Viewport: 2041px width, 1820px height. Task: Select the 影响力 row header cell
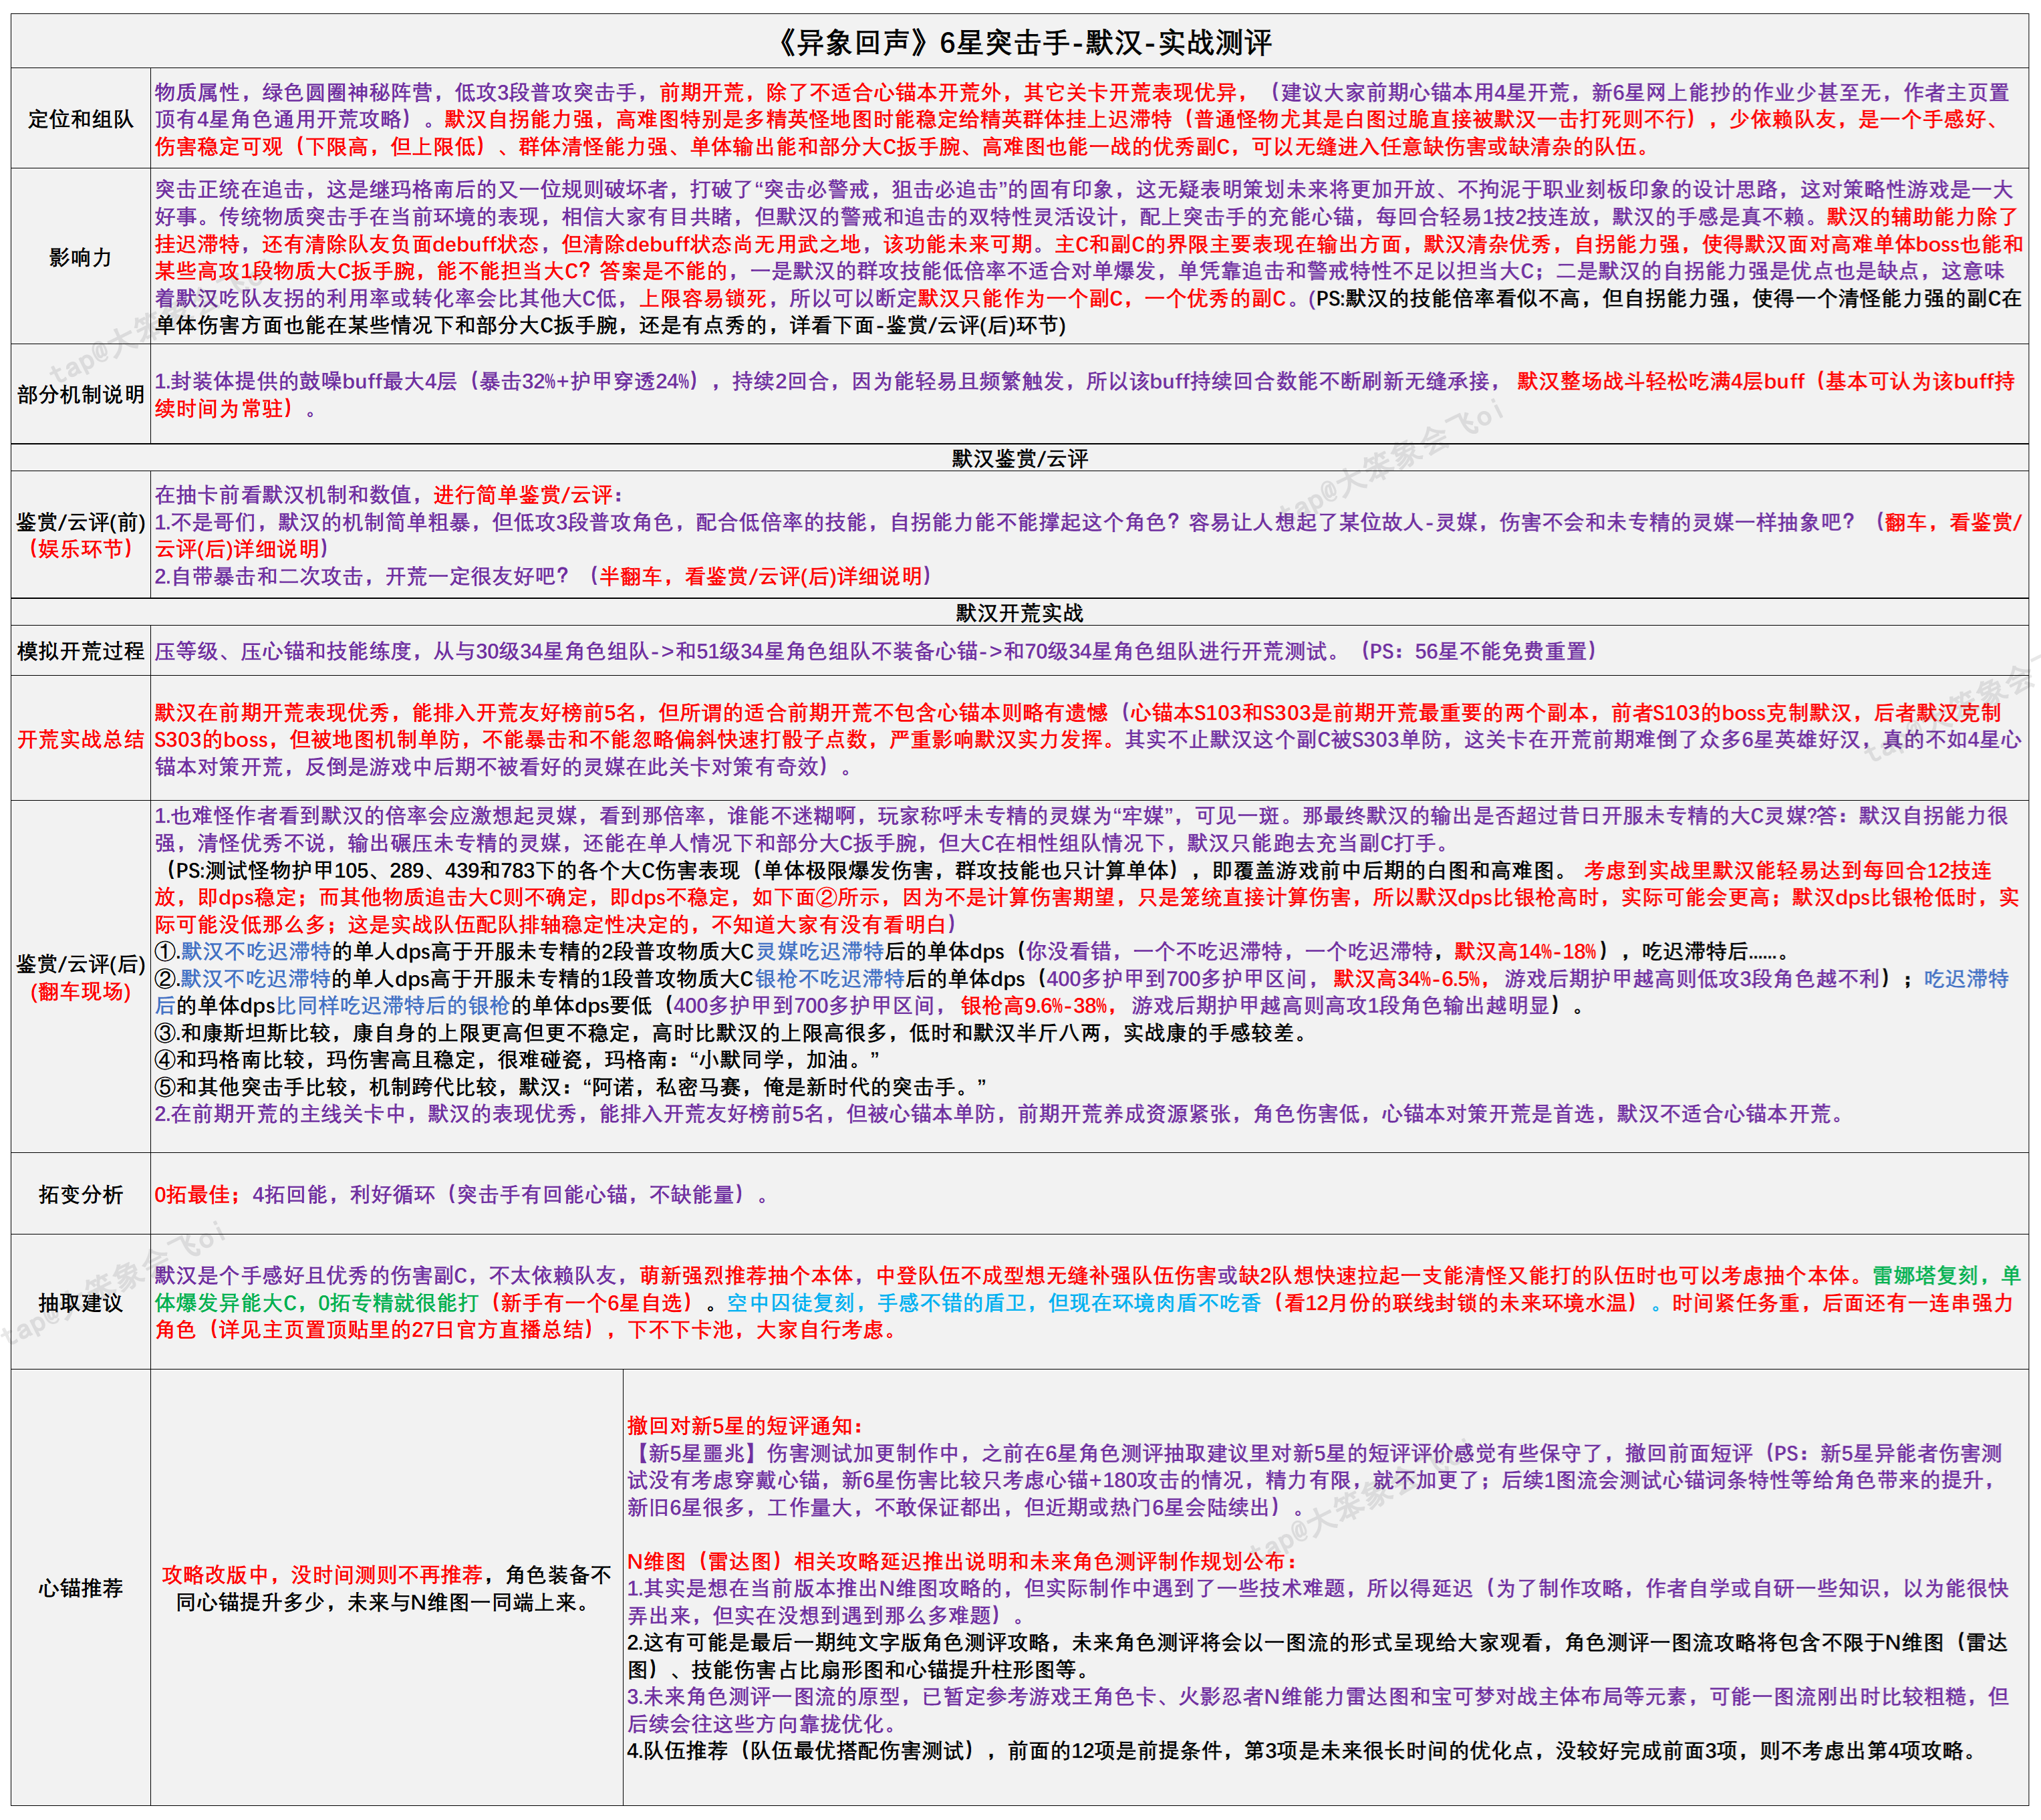click(80, 257)
